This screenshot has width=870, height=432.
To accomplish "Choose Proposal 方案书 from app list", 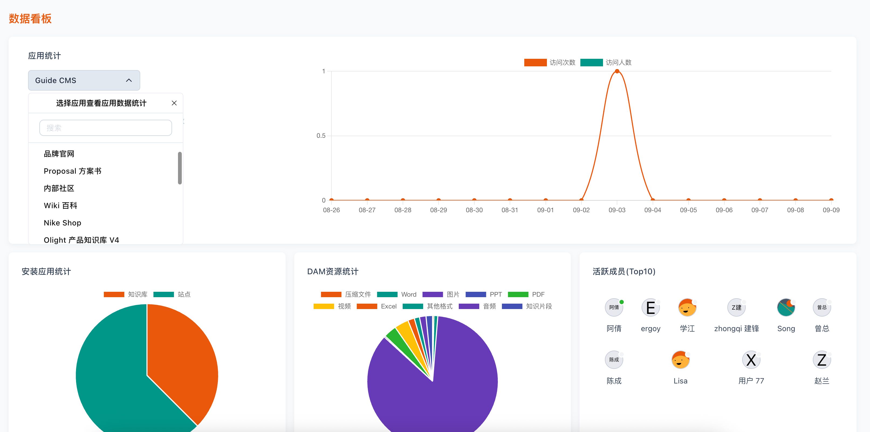I will click(x=73, y=171).
